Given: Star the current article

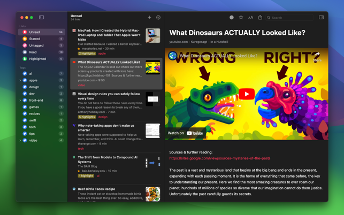Looking at the screenshot, I should click(241, 18).
